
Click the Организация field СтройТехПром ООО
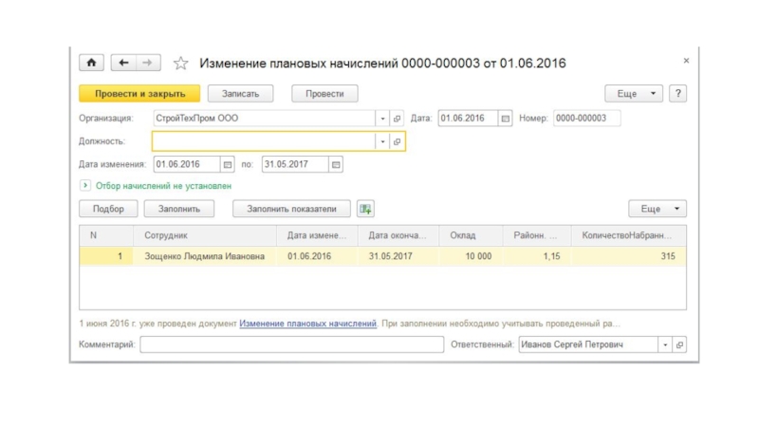point(264,118)
